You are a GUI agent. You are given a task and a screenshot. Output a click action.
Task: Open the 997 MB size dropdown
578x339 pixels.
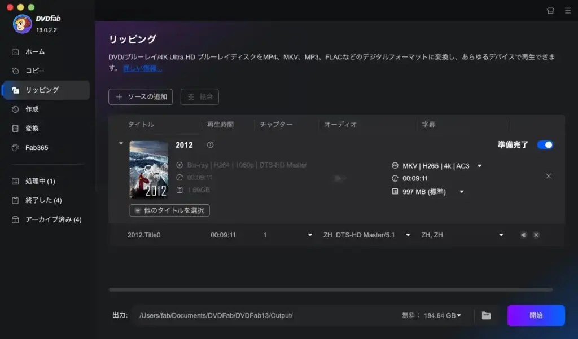pyautogui.click(x=461, y=192)
